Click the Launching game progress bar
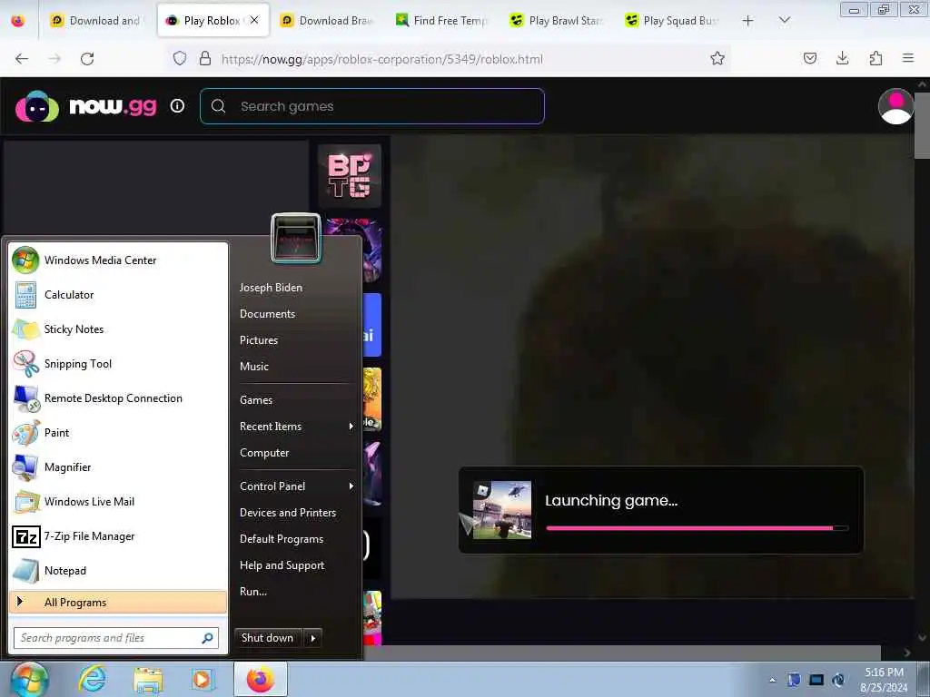 (697, 527)
